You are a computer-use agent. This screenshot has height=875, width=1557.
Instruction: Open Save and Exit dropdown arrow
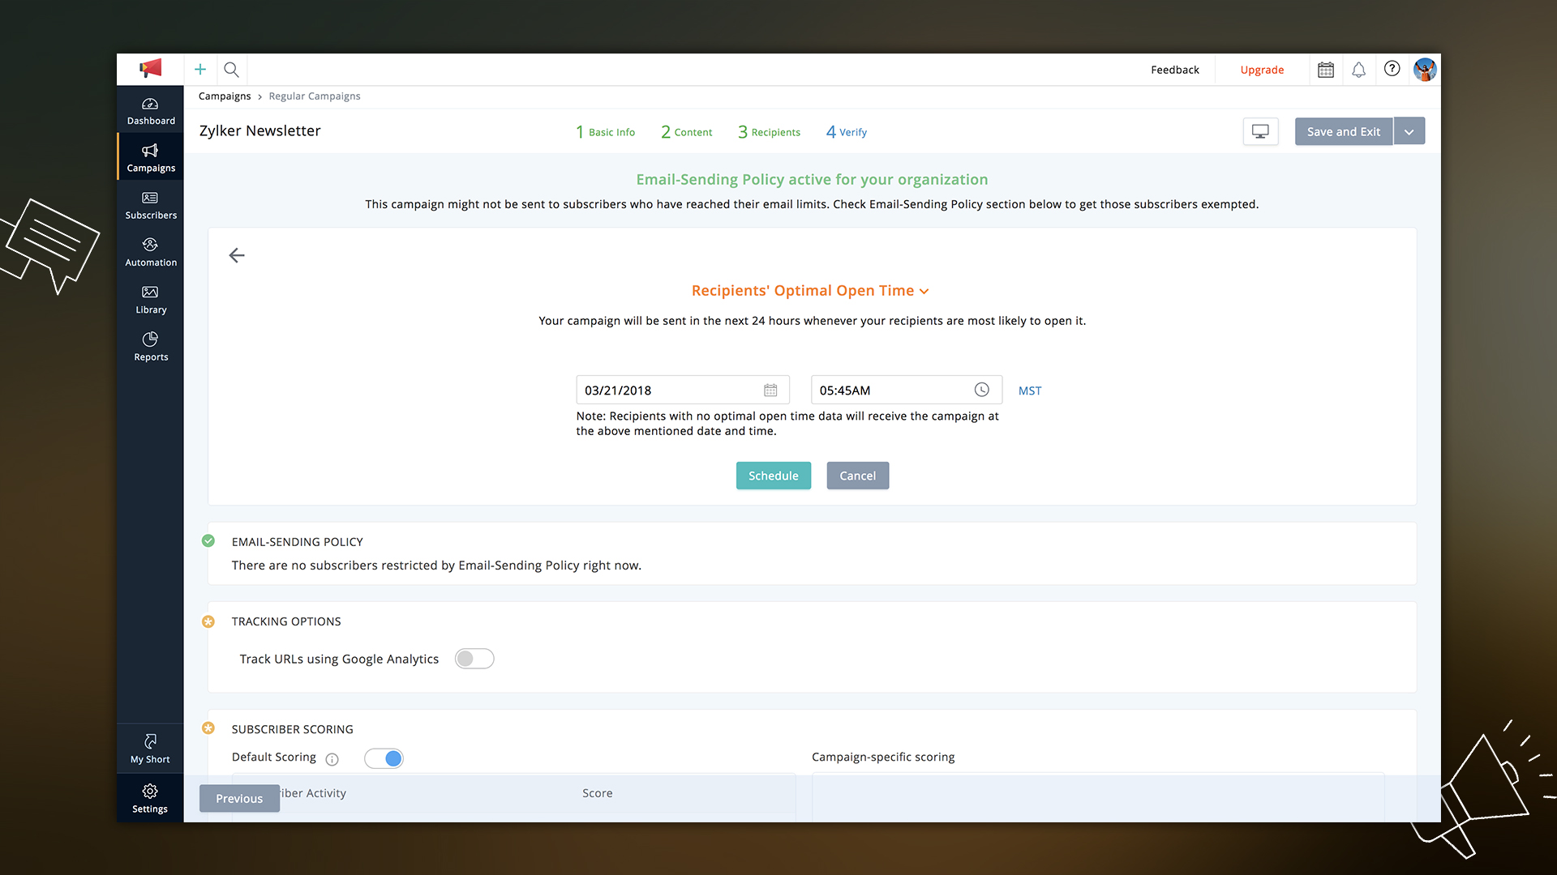1409,131
